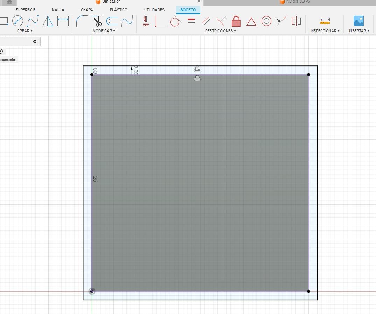
Task: Switch to the UTILIDADES tab
Action: [x=154, y=10]
